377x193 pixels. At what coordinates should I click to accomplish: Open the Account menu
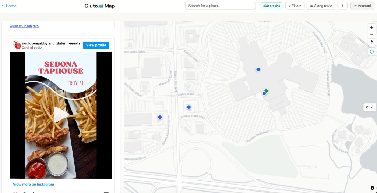click(362, 6)
